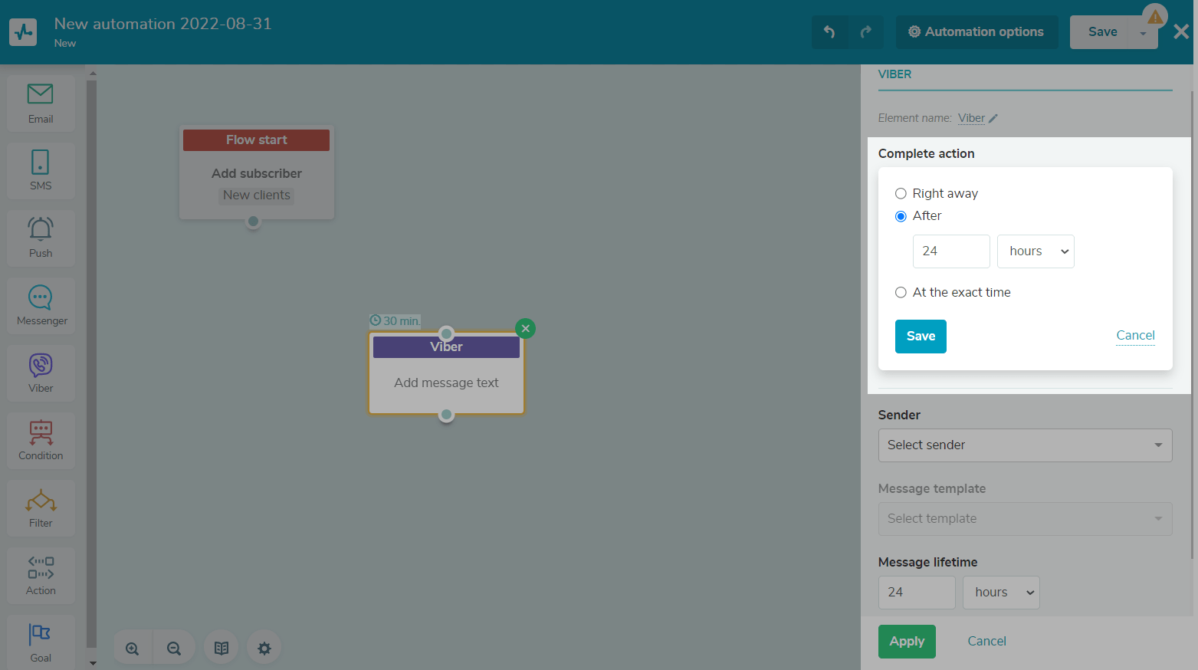Click the delay value input field
This screenshot has height=670, width=1198.
pyautogui.click(x=951, y=251)
